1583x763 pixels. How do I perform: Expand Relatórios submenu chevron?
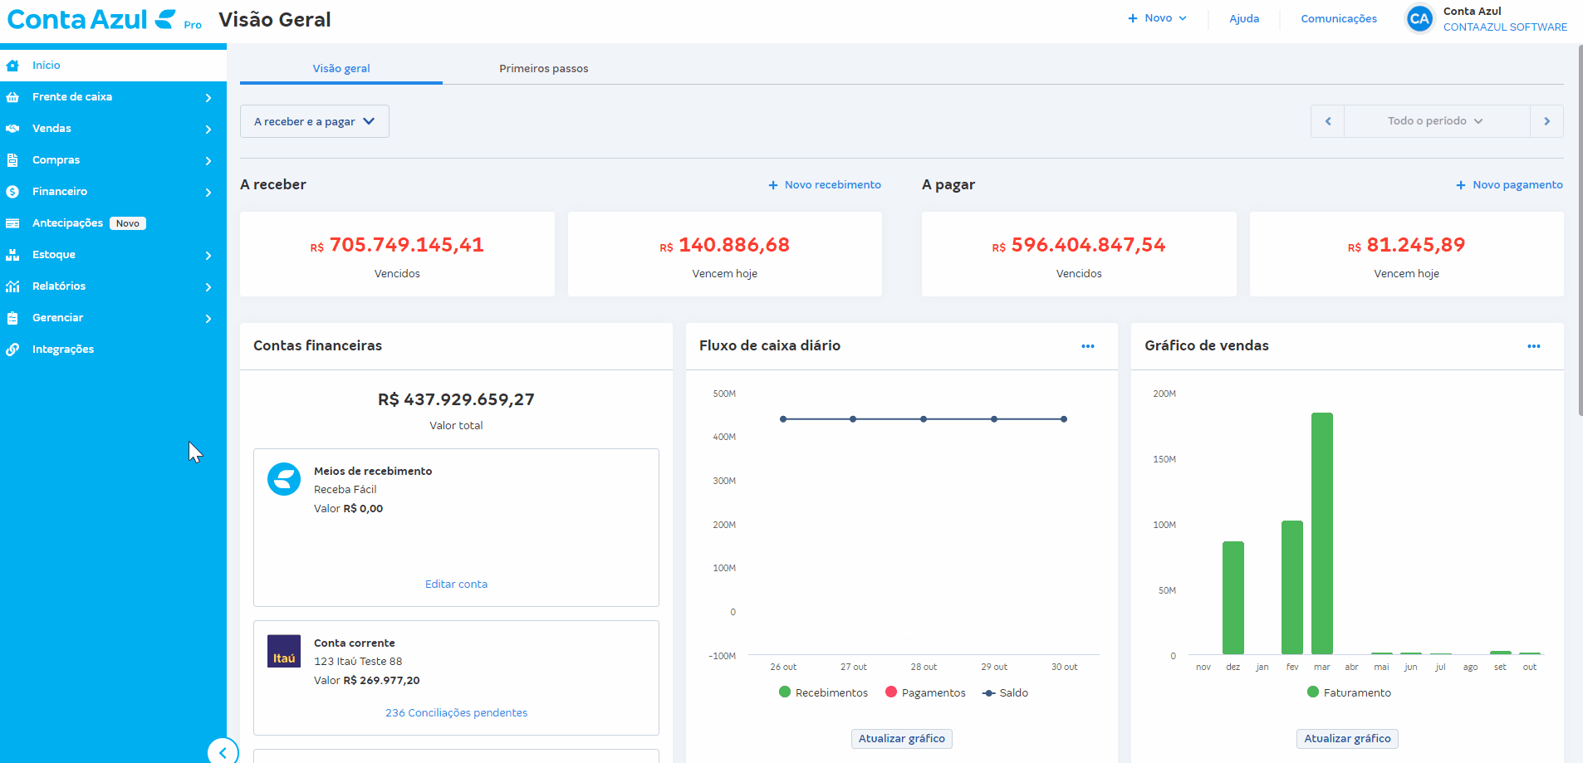coord(208,287)
